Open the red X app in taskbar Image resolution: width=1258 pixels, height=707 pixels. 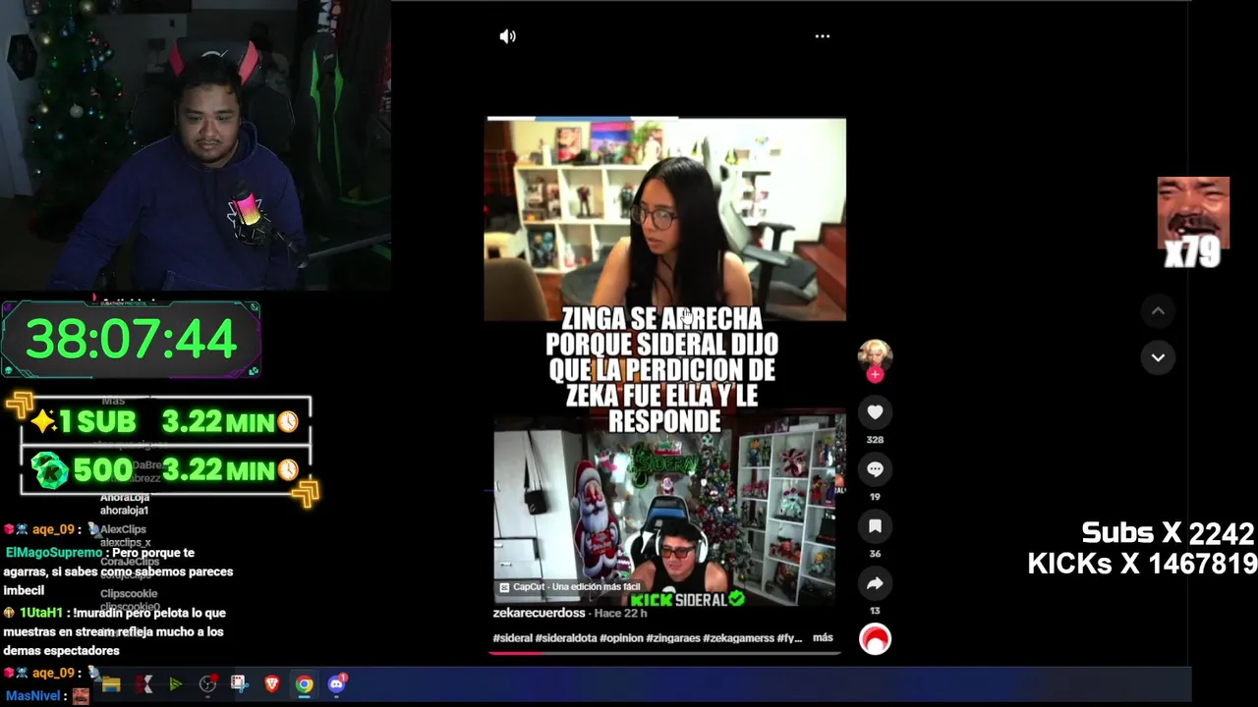pos(143,684)
